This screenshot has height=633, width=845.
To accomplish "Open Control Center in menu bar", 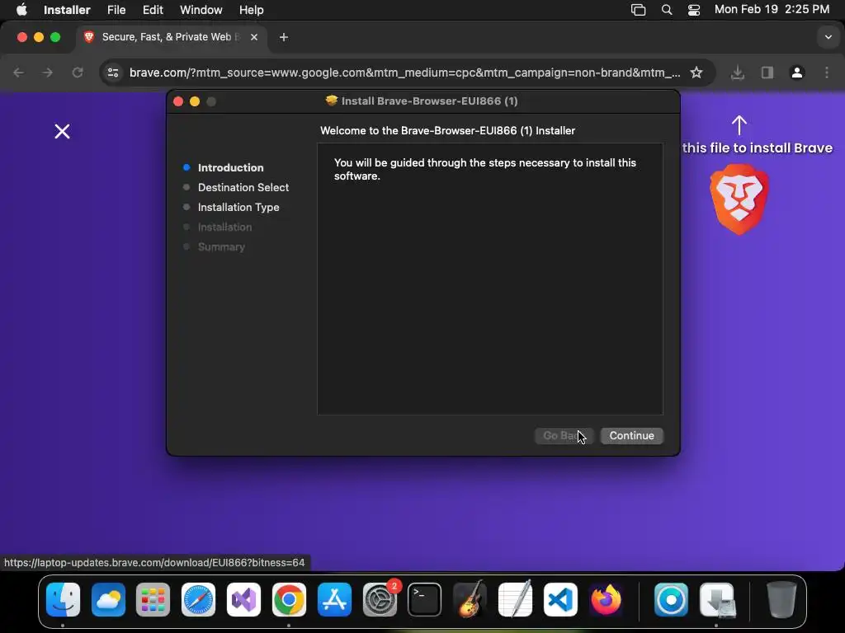I will (693, 10).
